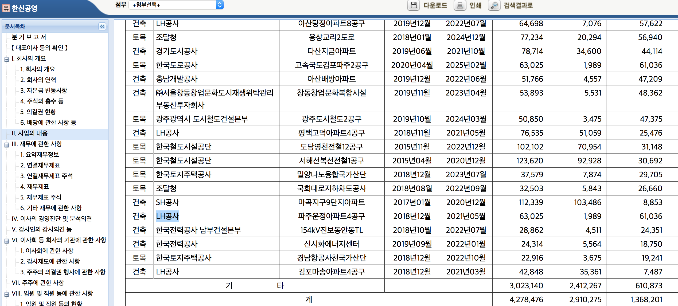Collapse the I. 회사의 개요 tree node

tap(7, 59)
